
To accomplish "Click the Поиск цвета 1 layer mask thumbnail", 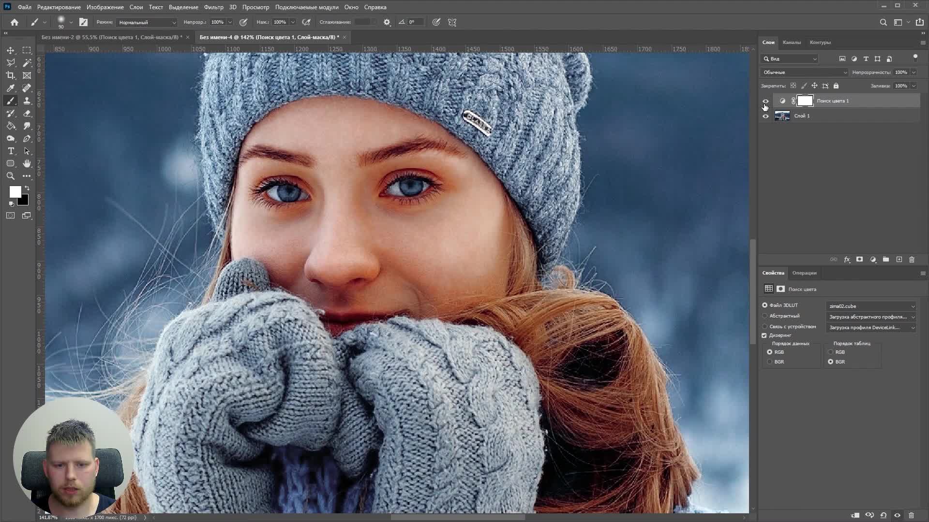I will 805,101.
